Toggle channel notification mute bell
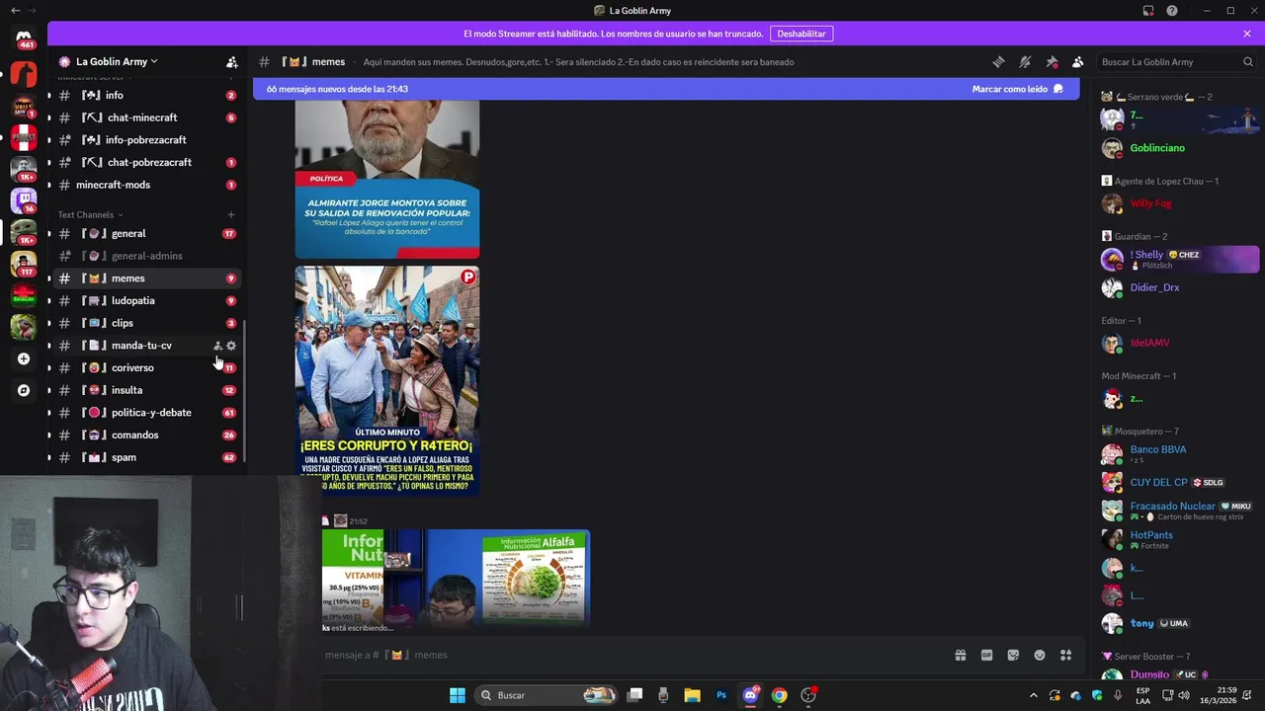 click(1025, 61)
